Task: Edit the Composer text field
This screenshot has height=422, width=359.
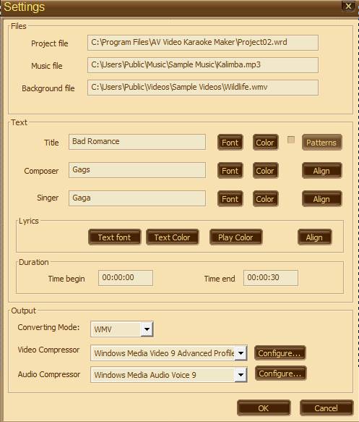Action: click(x=137, y=170)
